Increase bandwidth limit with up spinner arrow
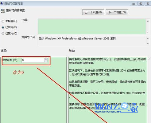The height and width of the screenshot is (123, 151). tap(46, 59)
